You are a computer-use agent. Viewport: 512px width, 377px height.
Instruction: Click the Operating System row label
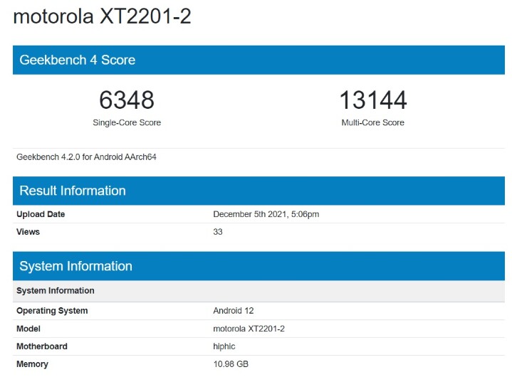click(x=52, y=311)
